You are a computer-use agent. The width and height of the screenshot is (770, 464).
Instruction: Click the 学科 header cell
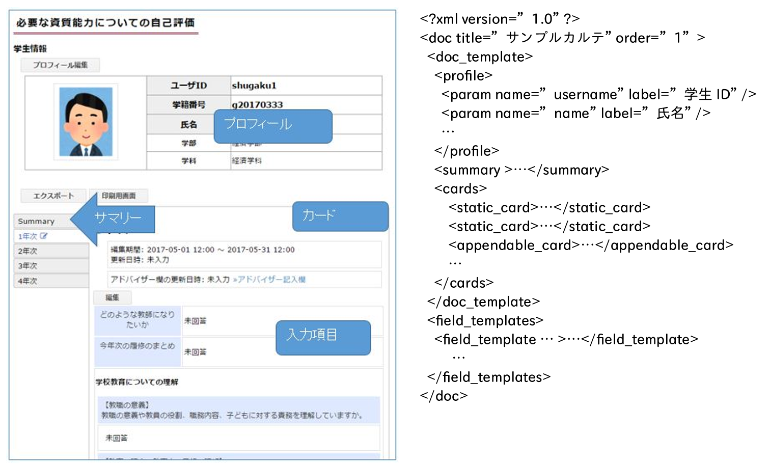pyautogui.click(x=188, y=160)
